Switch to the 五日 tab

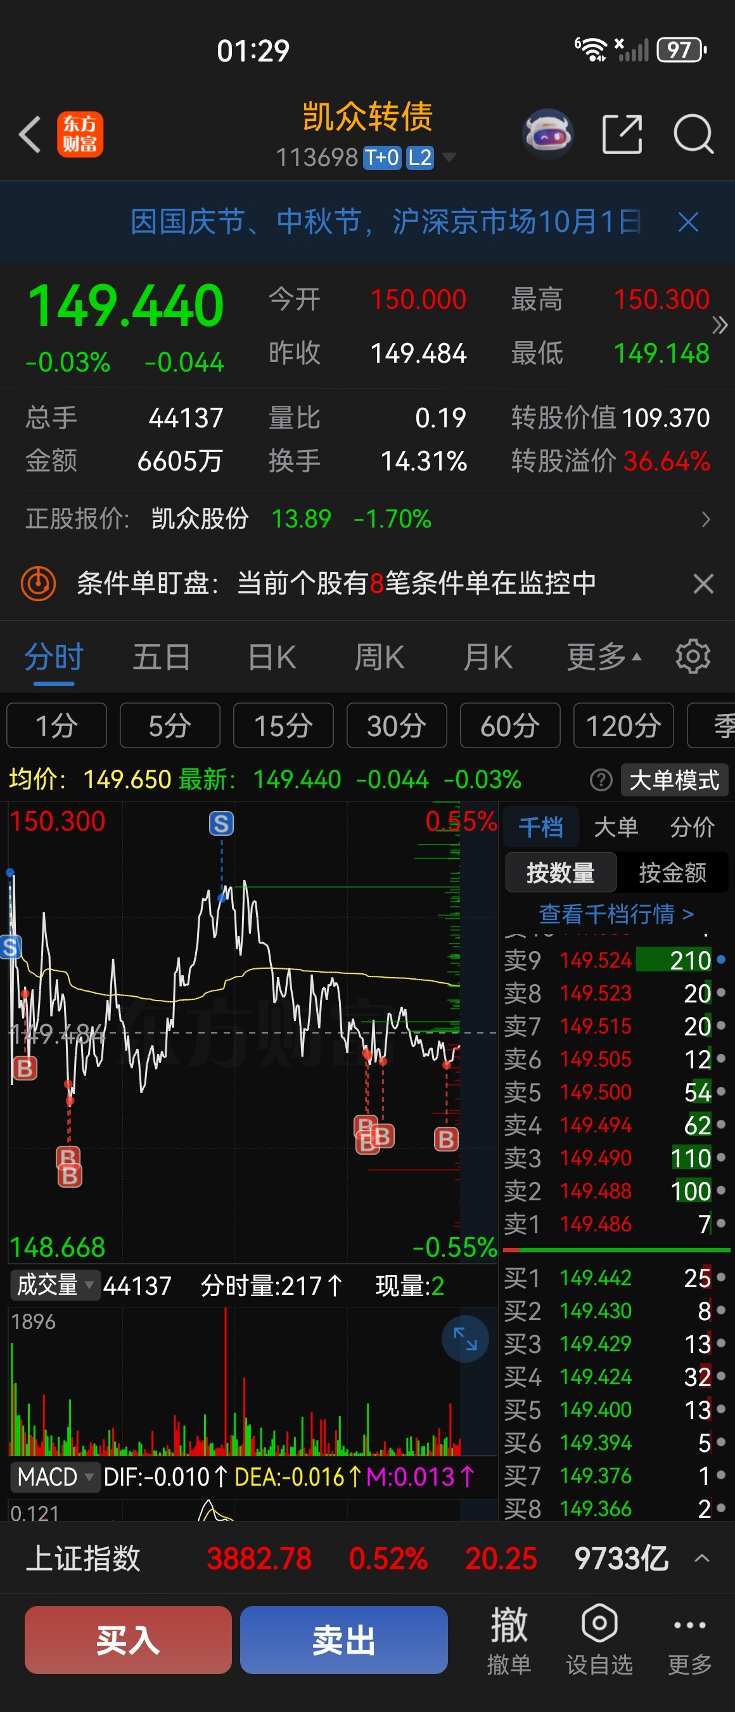(162, 658)
